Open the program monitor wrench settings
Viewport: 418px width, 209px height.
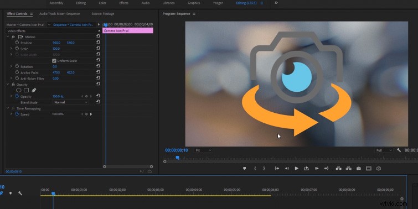pyautogui.click(x=399, y=150)
